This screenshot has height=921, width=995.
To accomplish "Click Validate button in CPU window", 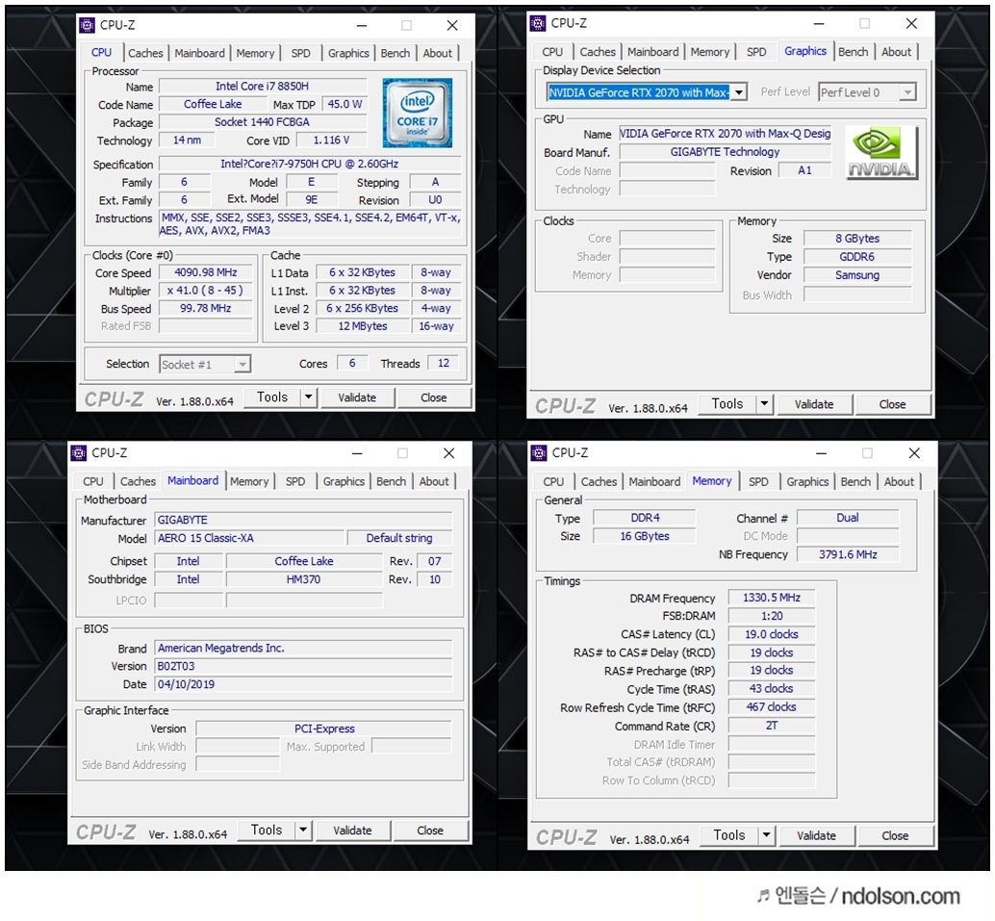I will (x=357, y=397).
